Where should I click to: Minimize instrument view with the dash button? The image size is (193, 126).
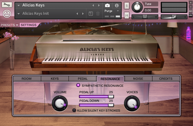coord(191,7)
